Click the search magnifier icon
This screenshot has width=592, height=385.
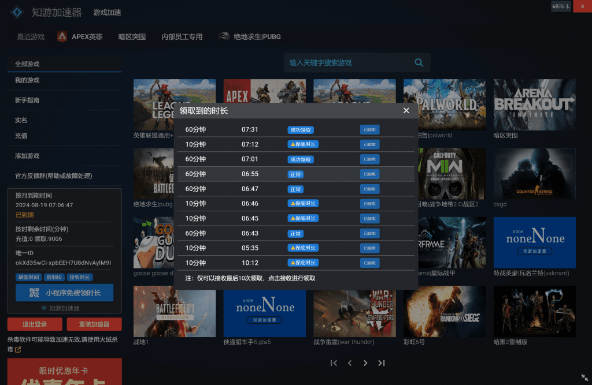coord(419,62)
